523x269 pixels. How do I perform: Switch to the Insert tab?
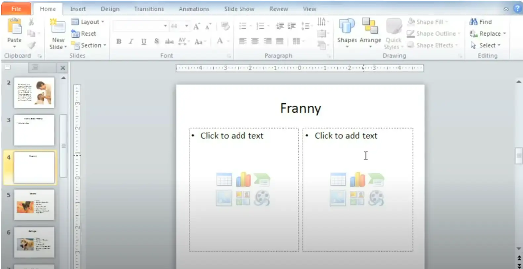coord(78,9)
